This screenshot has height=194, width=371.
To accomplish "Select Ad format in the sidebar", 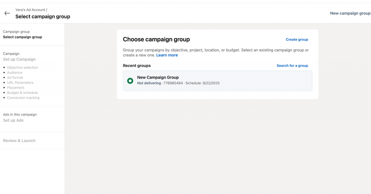I will [15, 78].
